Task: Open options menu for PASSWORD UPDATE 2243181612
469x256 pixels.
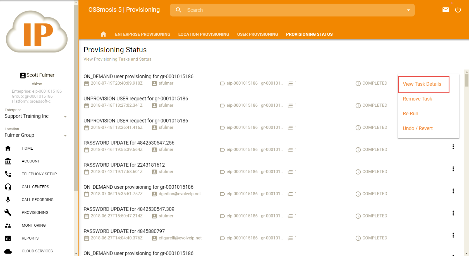Action: click(453, 169)
